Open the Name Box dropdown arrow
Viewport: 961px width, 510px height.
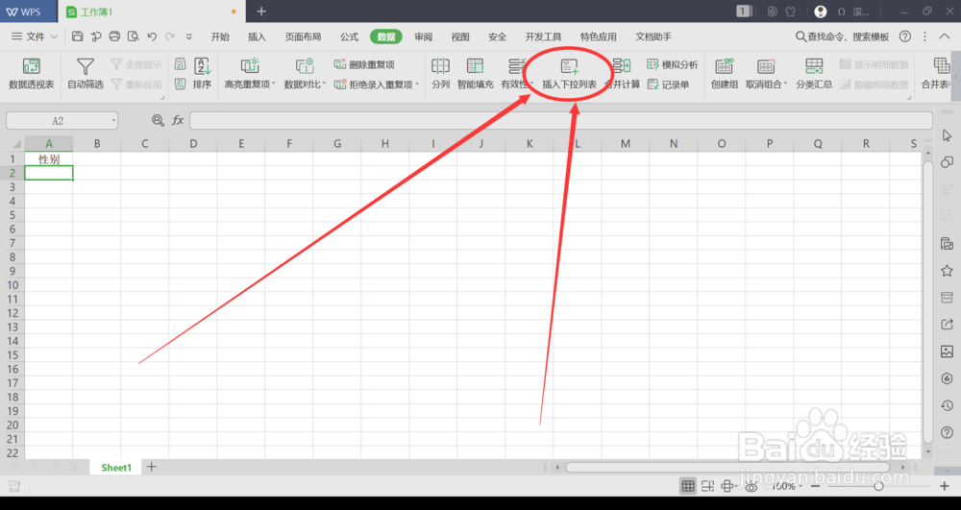point(113,121)
